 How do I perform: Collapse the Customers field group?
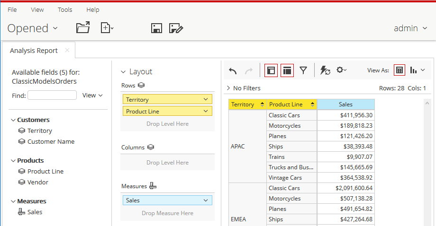tap(13, 120)
